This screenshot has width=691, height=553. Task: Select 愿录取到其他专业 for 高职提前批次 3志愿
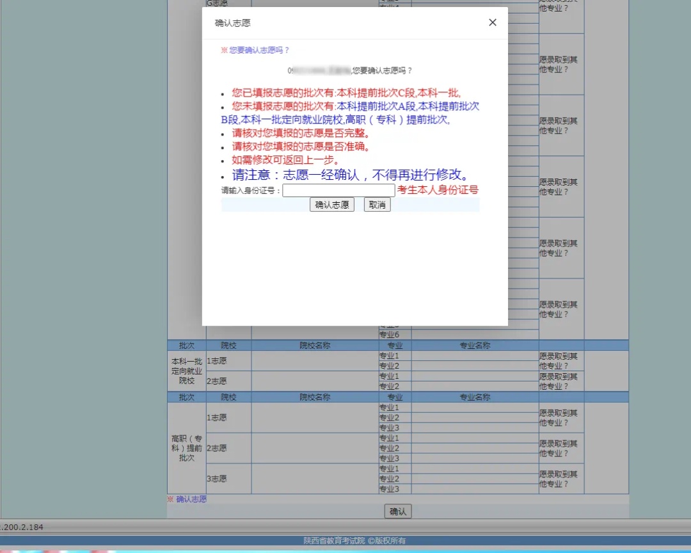[560, 479]
